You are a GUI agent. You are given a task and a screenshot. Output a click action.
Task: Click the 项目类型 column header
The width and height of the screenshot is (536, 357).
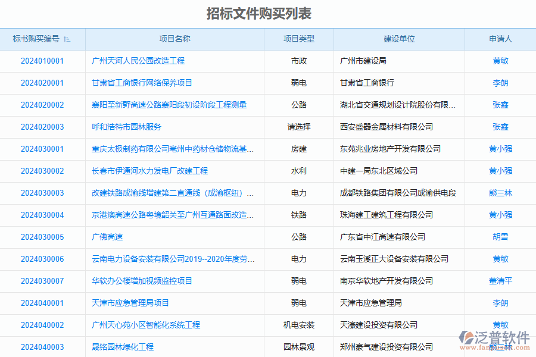pyautogui.click(x=299, y=39)
